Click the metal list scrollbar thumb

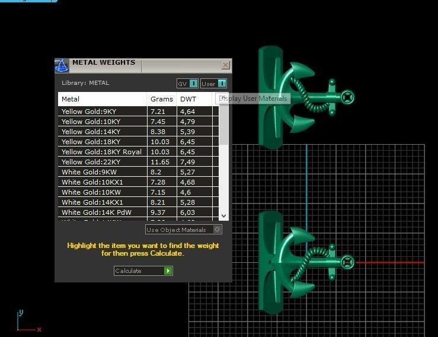point(223,125)
